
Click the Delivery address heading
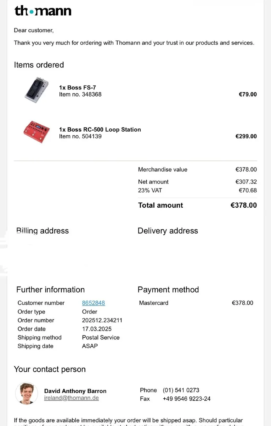click(x=168, y=231)
